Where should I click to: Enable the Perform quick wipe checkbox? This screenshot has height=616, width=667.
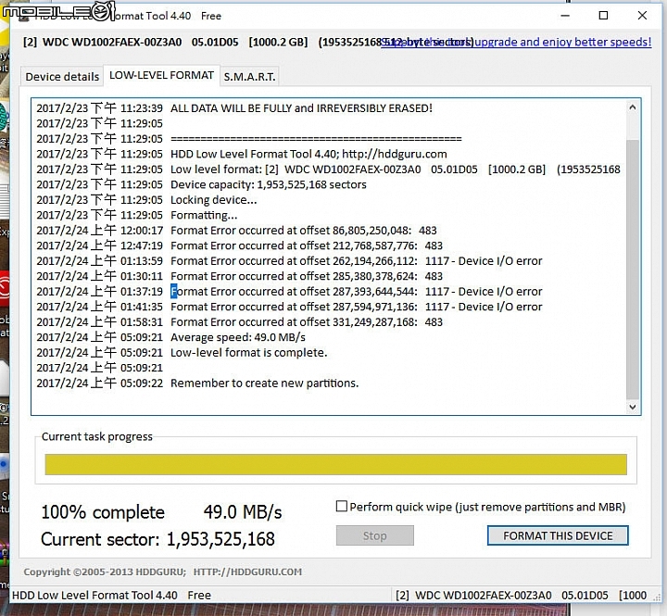341,507
